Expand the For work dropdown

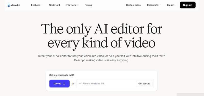(x=72, y=5)
